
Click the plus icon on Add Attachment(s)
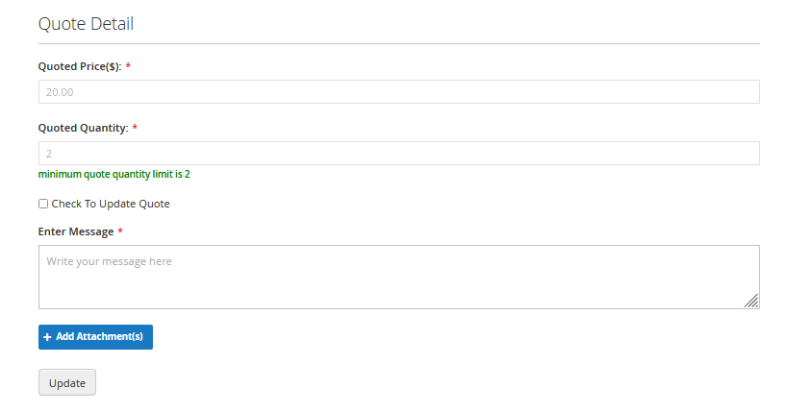(47, 337)
